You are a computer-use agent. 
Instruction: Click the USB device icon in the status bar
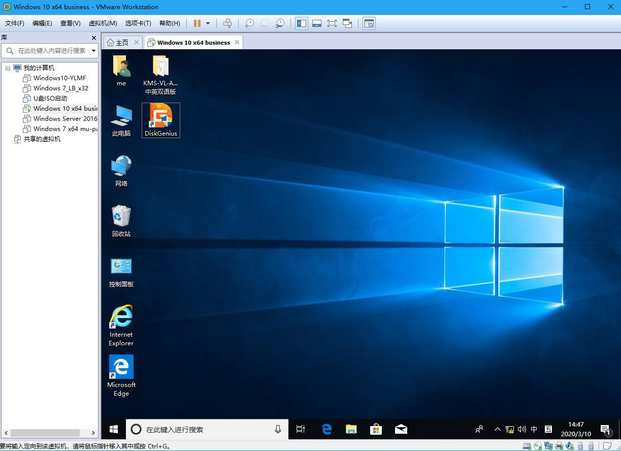pyautogui.click(x=579, y=445)
